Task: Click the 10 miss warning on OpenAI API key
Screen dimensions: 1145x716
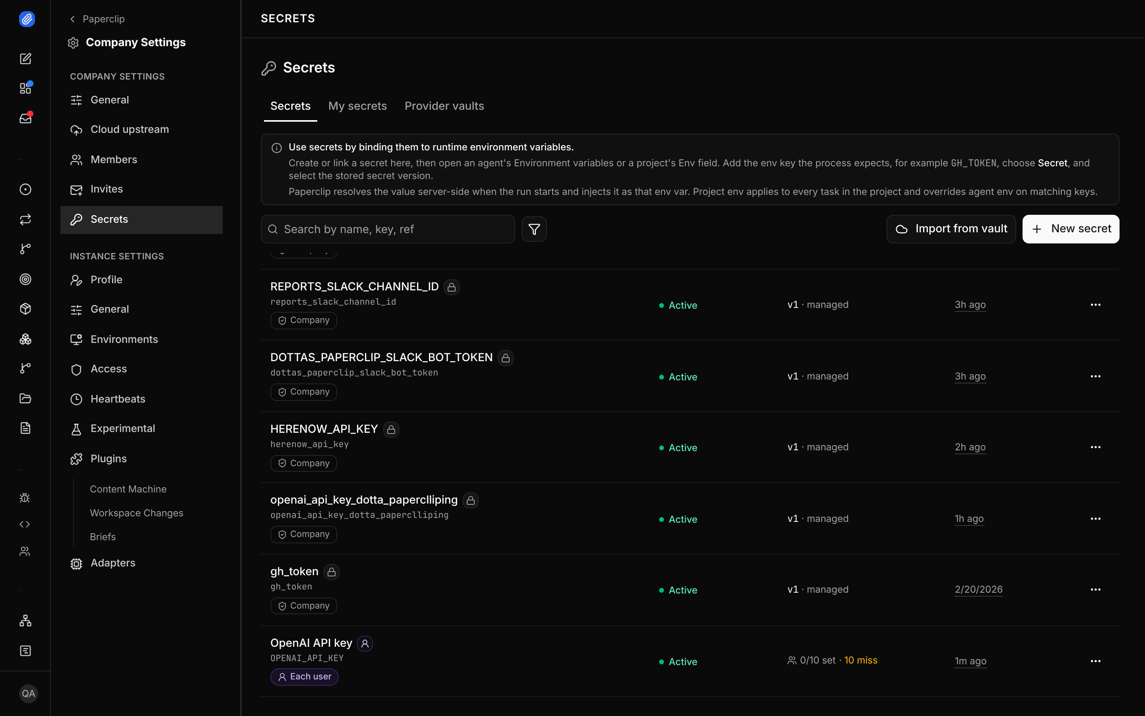Action: tap(861, 661)
